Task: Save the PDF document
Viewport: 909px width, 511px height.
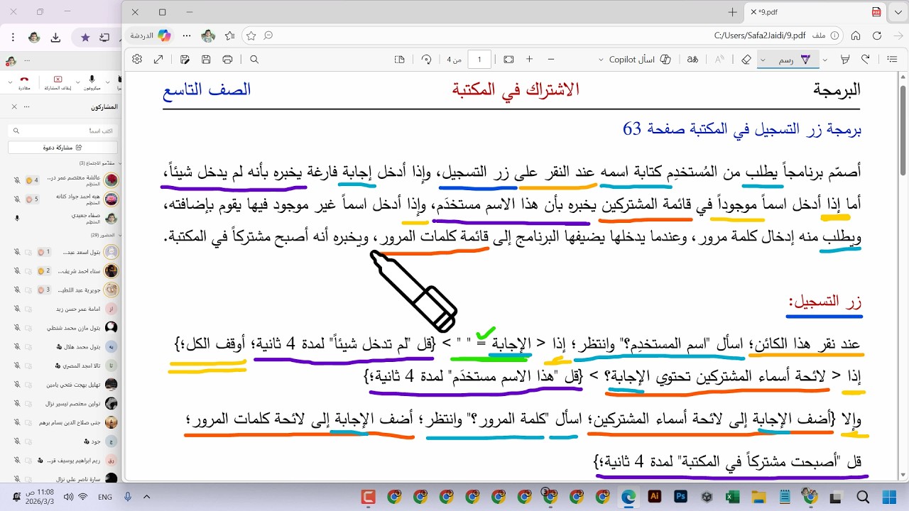Action: (x=206, y=60)
